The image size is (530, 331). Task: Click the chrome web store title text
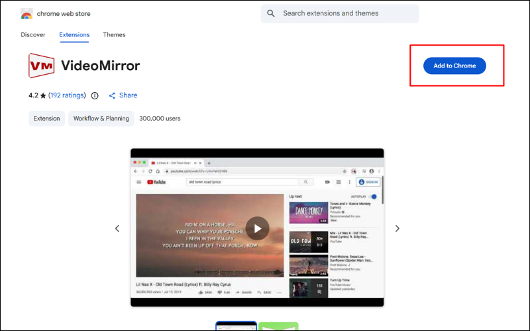tap(64, 14)
